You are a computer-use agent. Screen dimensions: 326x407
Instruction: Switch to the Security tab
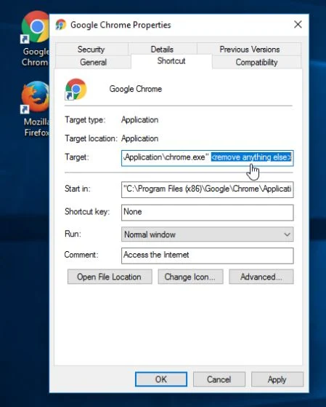[x=91, y=49]
